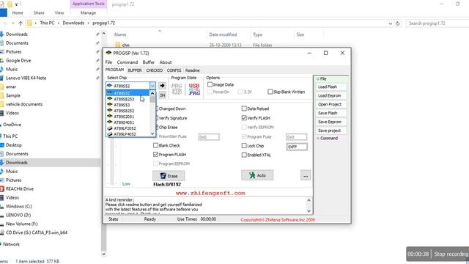Click the black arrow button beside chip selector

[x=162, y=86]
